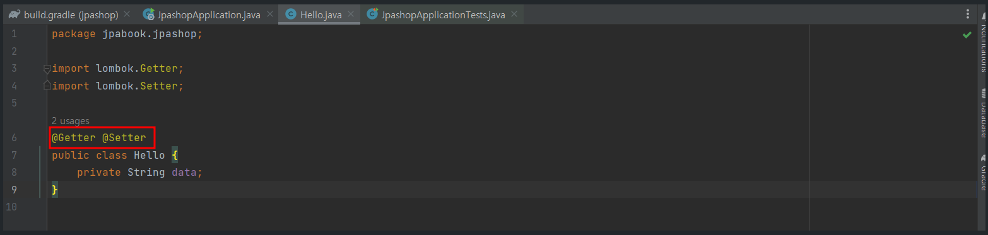Click the test class icon on JpashopApplicationTests.java tab
The height and width of the screenshot is (235, 988).
372,14
